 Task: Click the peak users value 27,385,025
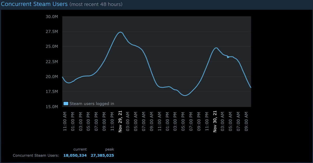tap(102, 155)
